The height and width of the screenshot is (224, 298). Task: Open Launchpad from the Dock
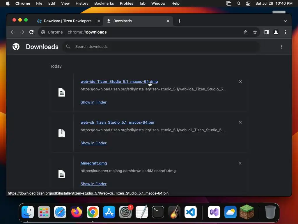[x=44, y=212]
